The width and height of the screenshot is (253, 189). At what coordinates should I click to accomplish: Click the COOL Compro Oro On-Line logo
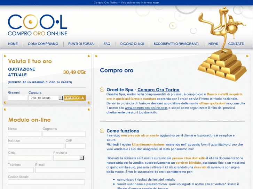pyautogui.click(x=38, y=25)
